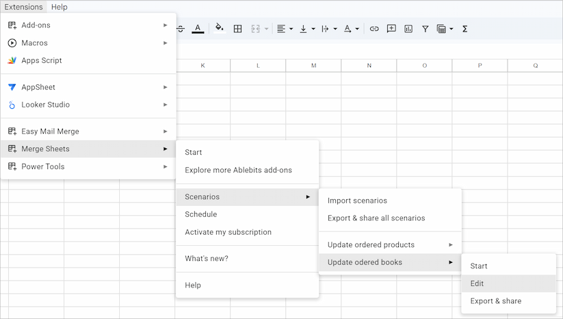Select the Apps Script menu entry
This screenshot has width=563, height=319.
(x=88, y=60)
